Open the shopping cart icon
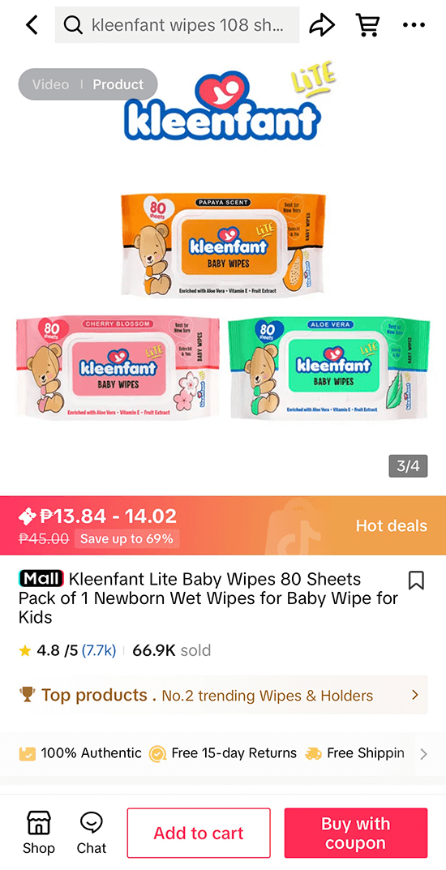 click(367, 24)
